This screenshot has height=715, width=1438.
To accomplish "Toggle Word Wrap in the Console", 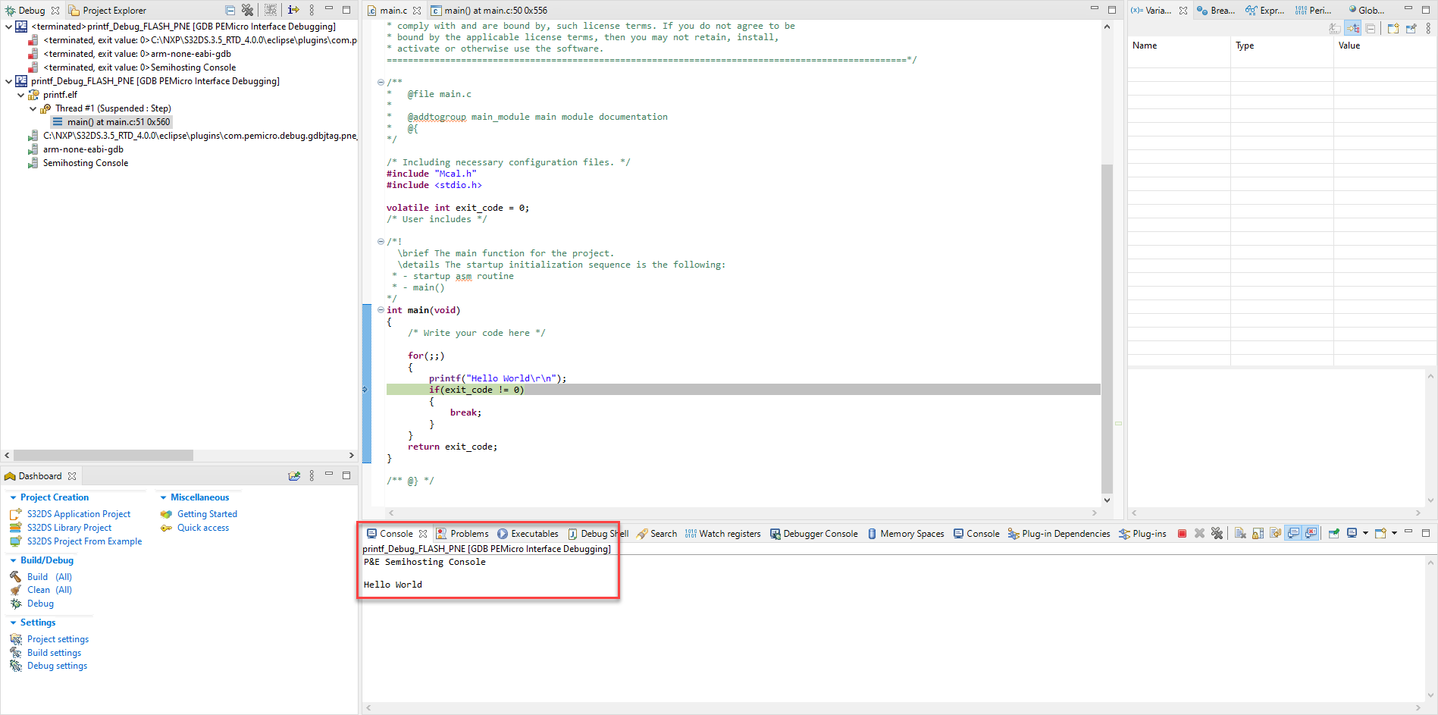I will (1275, 534).
